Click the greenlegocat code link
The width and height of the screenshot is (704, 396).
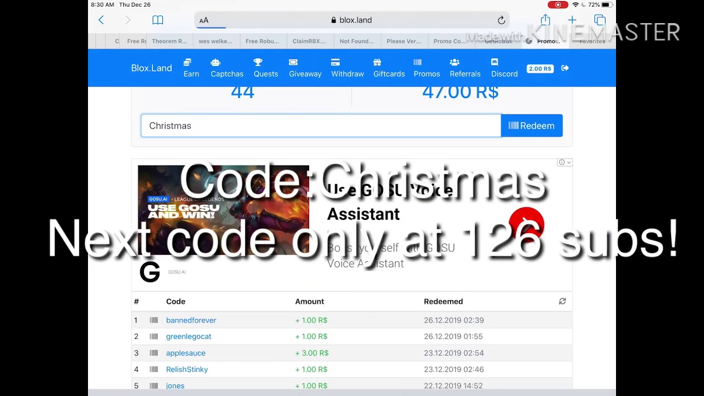189,337
